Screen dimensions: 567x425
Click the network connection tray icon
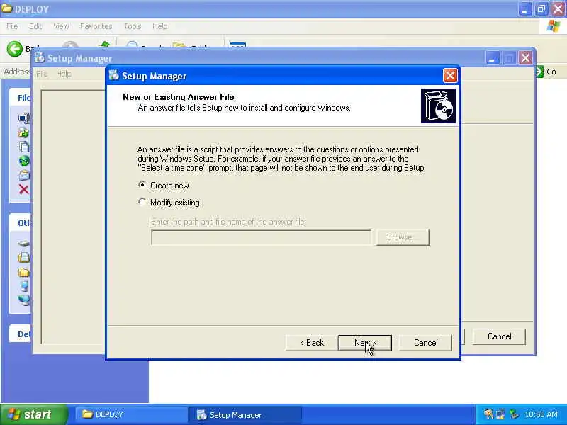click(x=501, y=414)
